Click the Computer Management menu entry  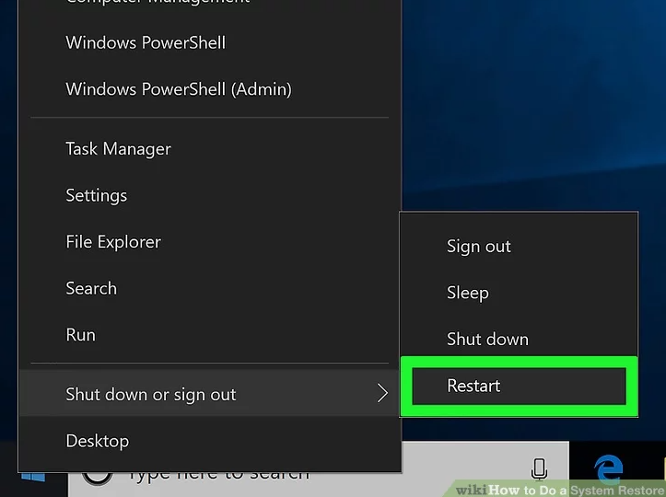pyautogui.click(x=157, y=4)
